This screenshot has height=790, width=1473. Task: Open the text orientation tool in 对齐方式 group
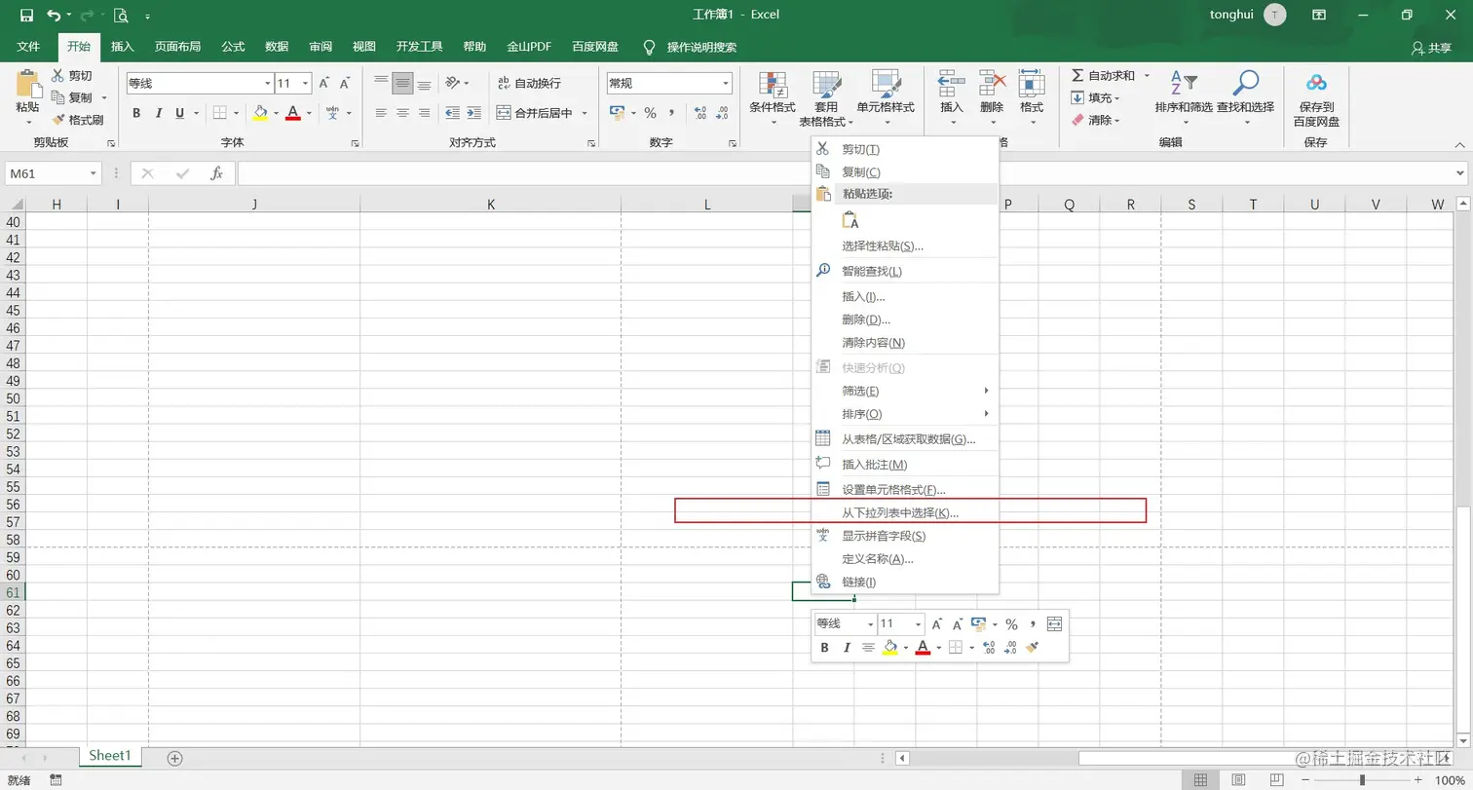tap(453, 84)
